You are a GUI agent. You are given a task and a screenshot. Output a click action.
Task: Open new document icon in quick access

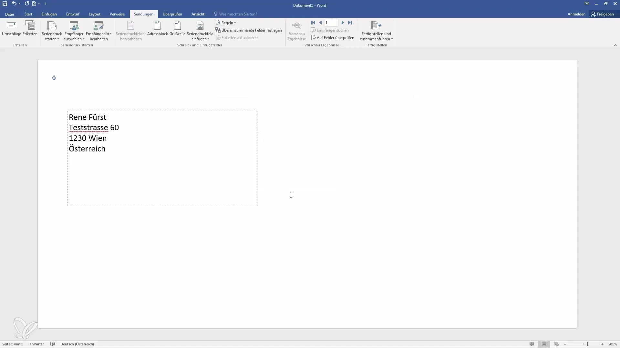[x=34, y=4]
